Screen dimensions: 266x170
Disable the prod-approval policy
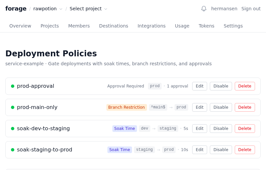click(221, 86)
